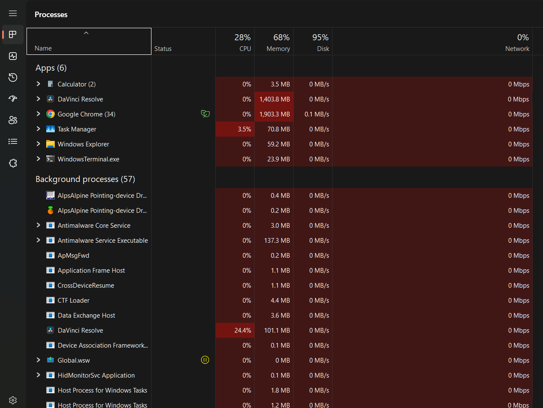Image resolution: width=543 pixels, height=408 pixels.
Task: Click the Global.wsw process icon
Action: (x=50, y=360)
